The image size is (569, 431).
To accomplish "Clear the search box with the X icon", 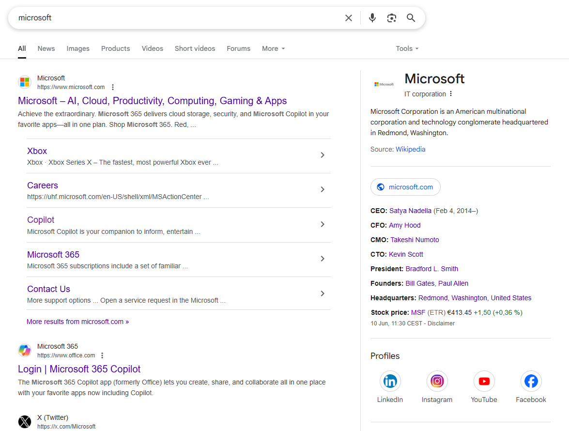I will coord(348,18).
